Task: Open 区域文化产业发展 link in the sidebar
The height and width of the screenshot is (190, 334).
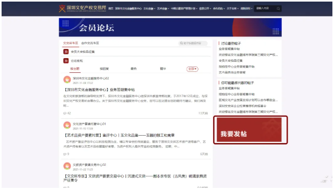Action: (248, 100)
